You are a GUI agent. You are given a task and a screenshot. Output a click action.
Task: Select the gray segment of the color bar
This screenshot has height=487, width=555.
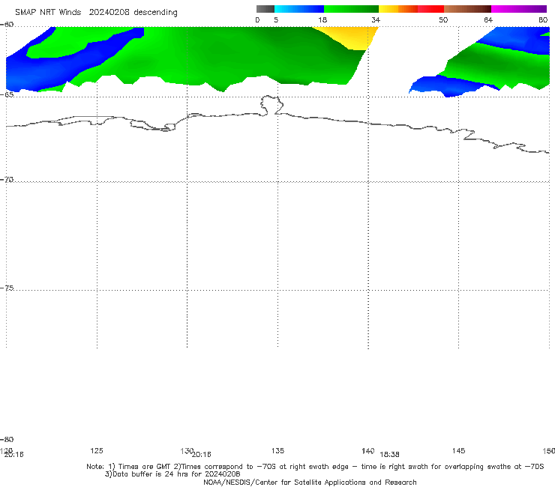click(265, 9)
